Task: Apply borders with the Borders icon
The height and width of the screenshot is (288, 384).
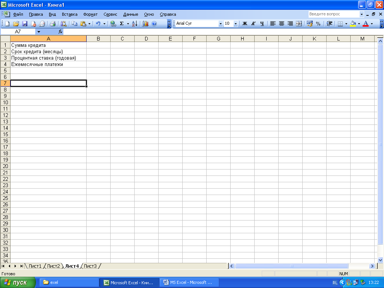Action: 340,24
